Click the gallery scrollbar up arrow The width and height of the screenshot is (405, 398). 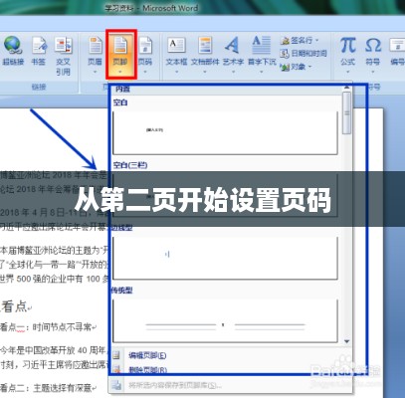[347, 88]
